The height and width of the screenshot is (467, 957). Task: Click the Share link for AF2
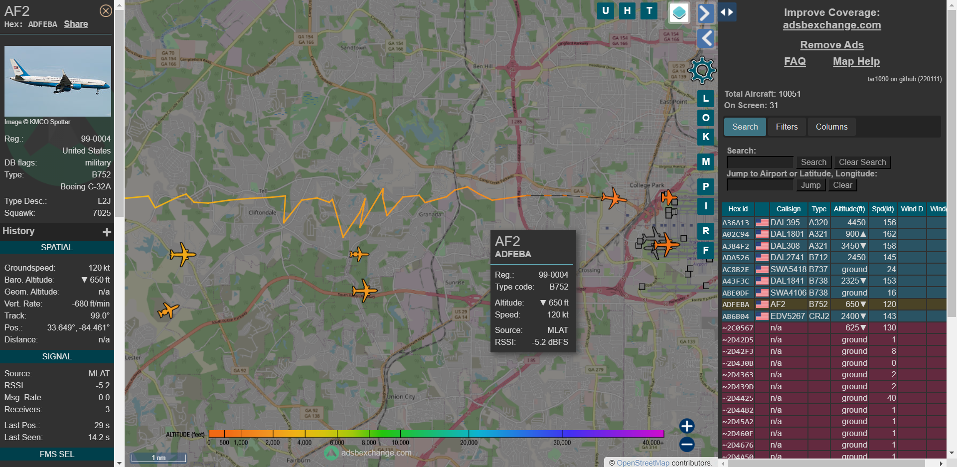pyautogui.click(x=76, y=24)
